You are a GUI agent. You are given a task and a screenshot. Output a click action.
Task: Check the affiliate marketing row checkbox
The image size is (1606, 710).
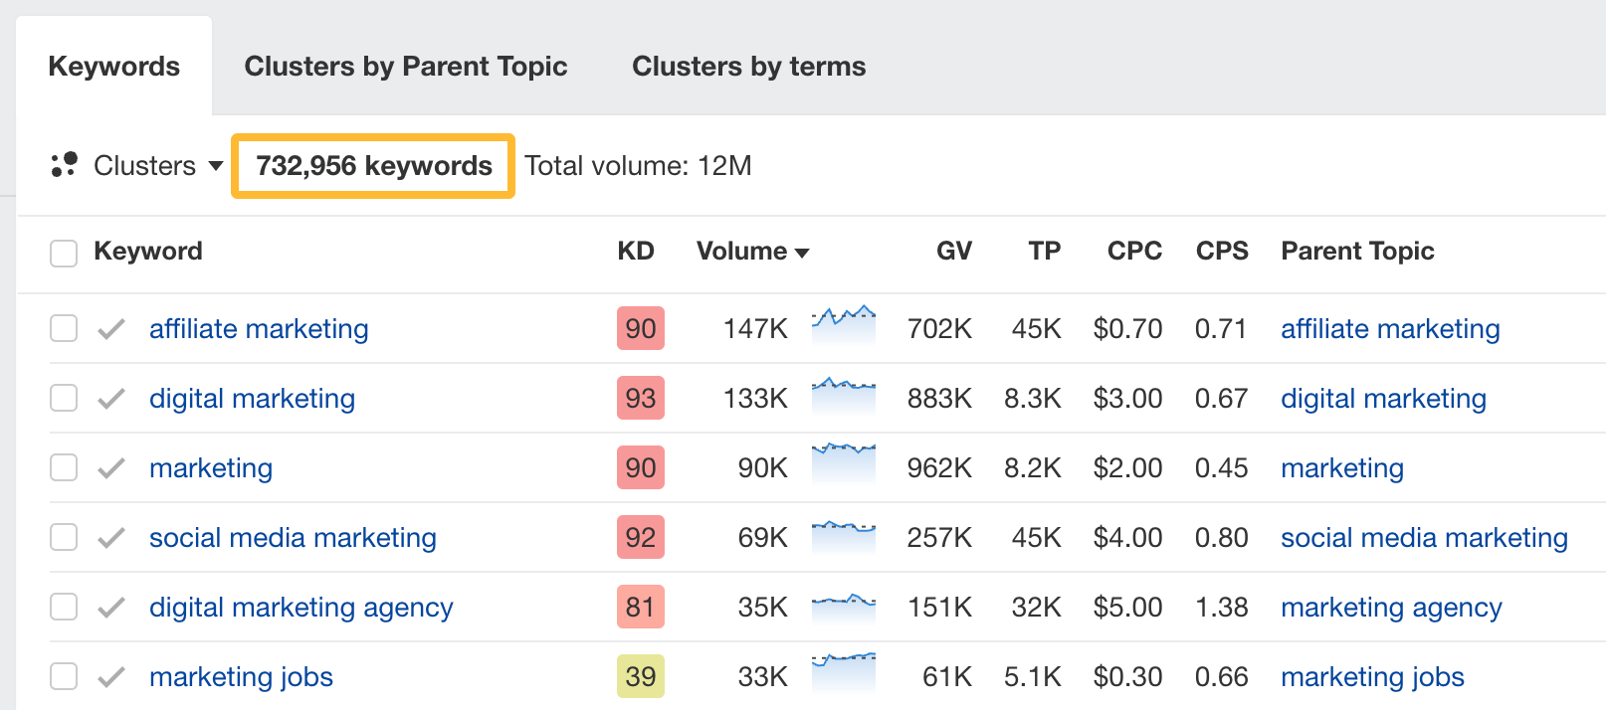(x=64, y=328)
